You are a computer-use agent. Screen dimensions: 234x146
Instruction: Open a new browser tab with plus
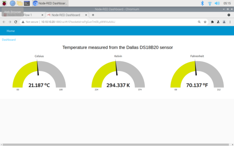pos(93,15)
